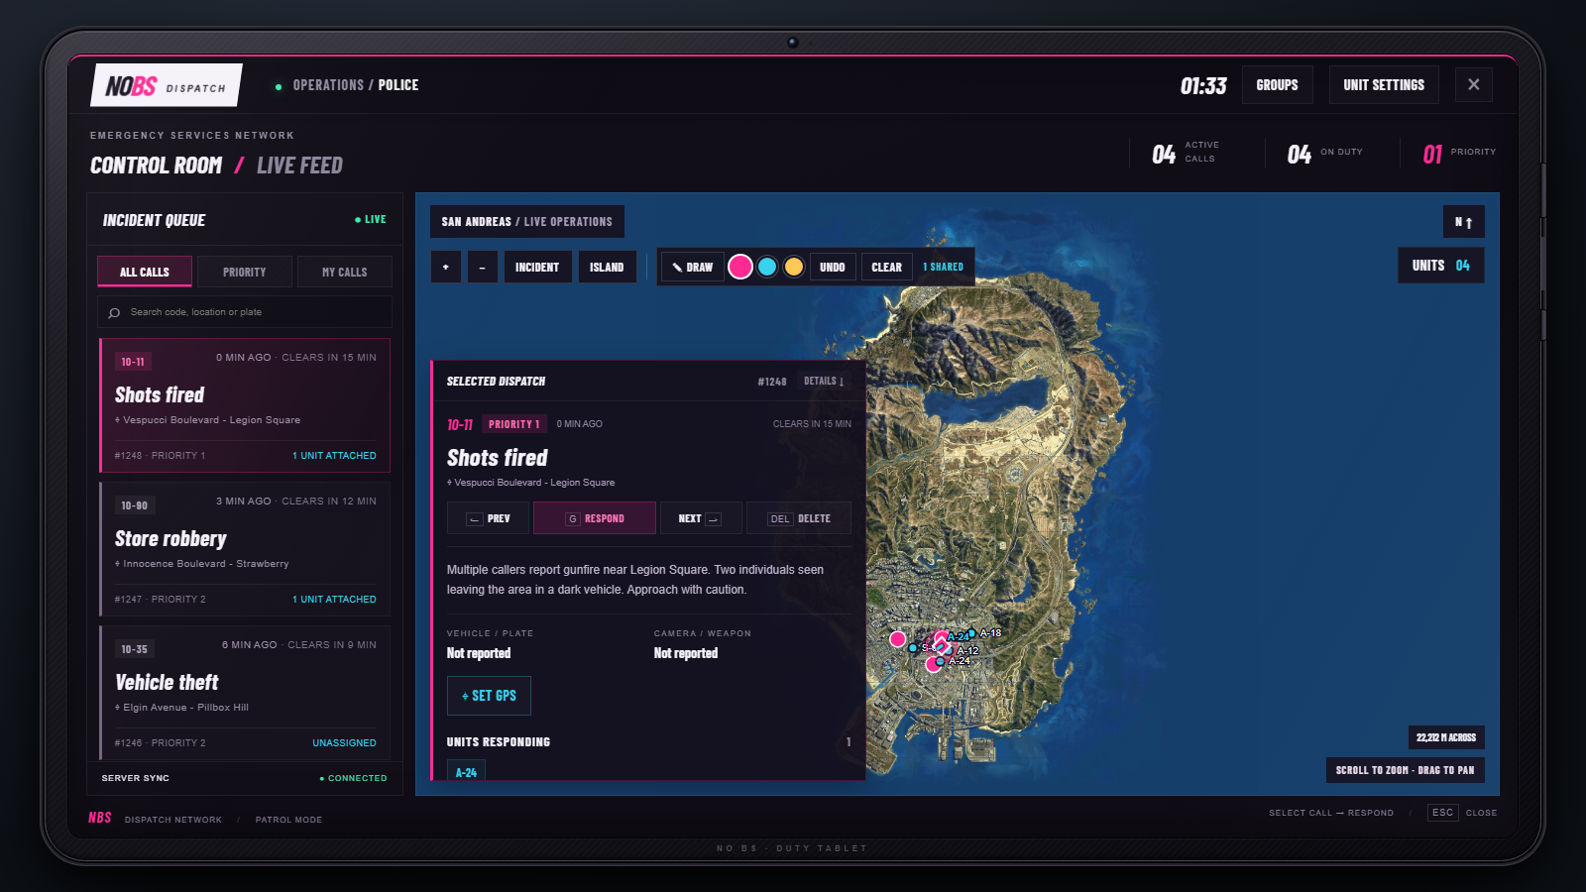Close the dispatch tablet with X icon

tap(1474, 84)
